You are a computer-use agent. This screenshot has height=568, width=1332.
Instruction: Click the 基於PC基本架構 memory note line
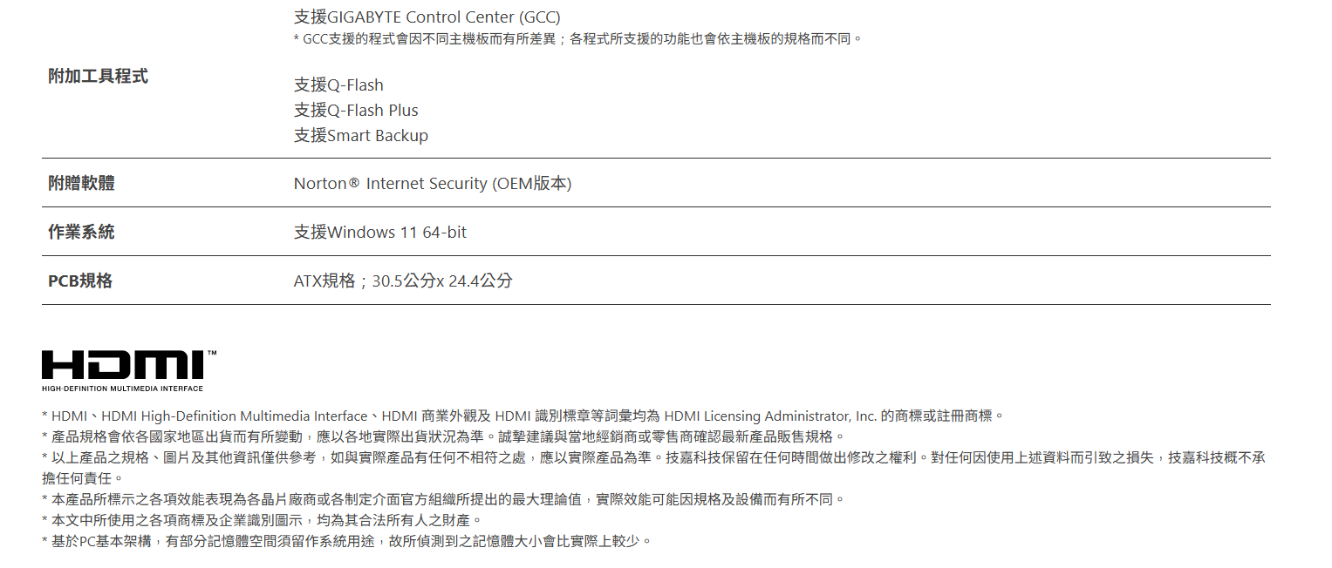346,542
